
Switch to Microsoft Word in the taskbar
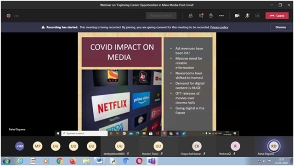[99, 161]
